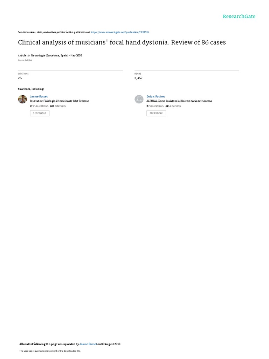Click the ALTHAIA Xarxa Assistencial affiliation text
Viewport: 269px width, 359px height.
click(x=179, y=101)
